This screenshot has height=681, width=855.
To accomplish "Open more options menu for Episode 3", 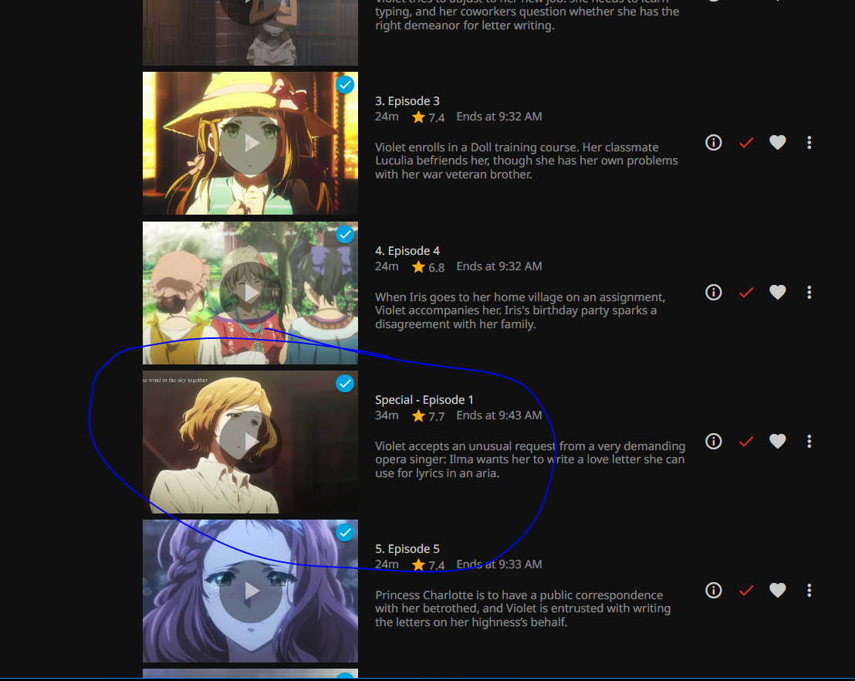I will pos(809,143).
